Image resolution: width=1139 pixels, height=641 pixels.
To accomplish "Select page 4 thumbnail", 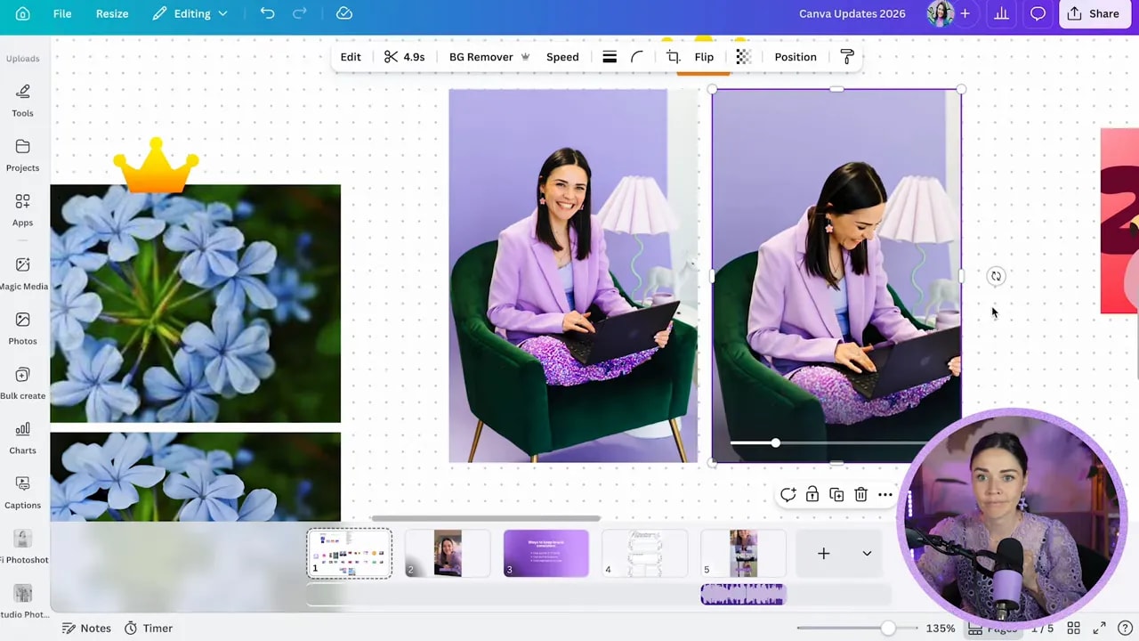I will 645,553.
